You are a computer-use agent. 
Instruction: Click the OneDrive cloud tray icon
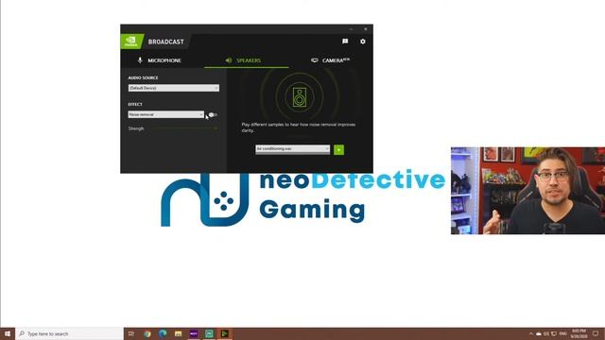click(539, 333)
